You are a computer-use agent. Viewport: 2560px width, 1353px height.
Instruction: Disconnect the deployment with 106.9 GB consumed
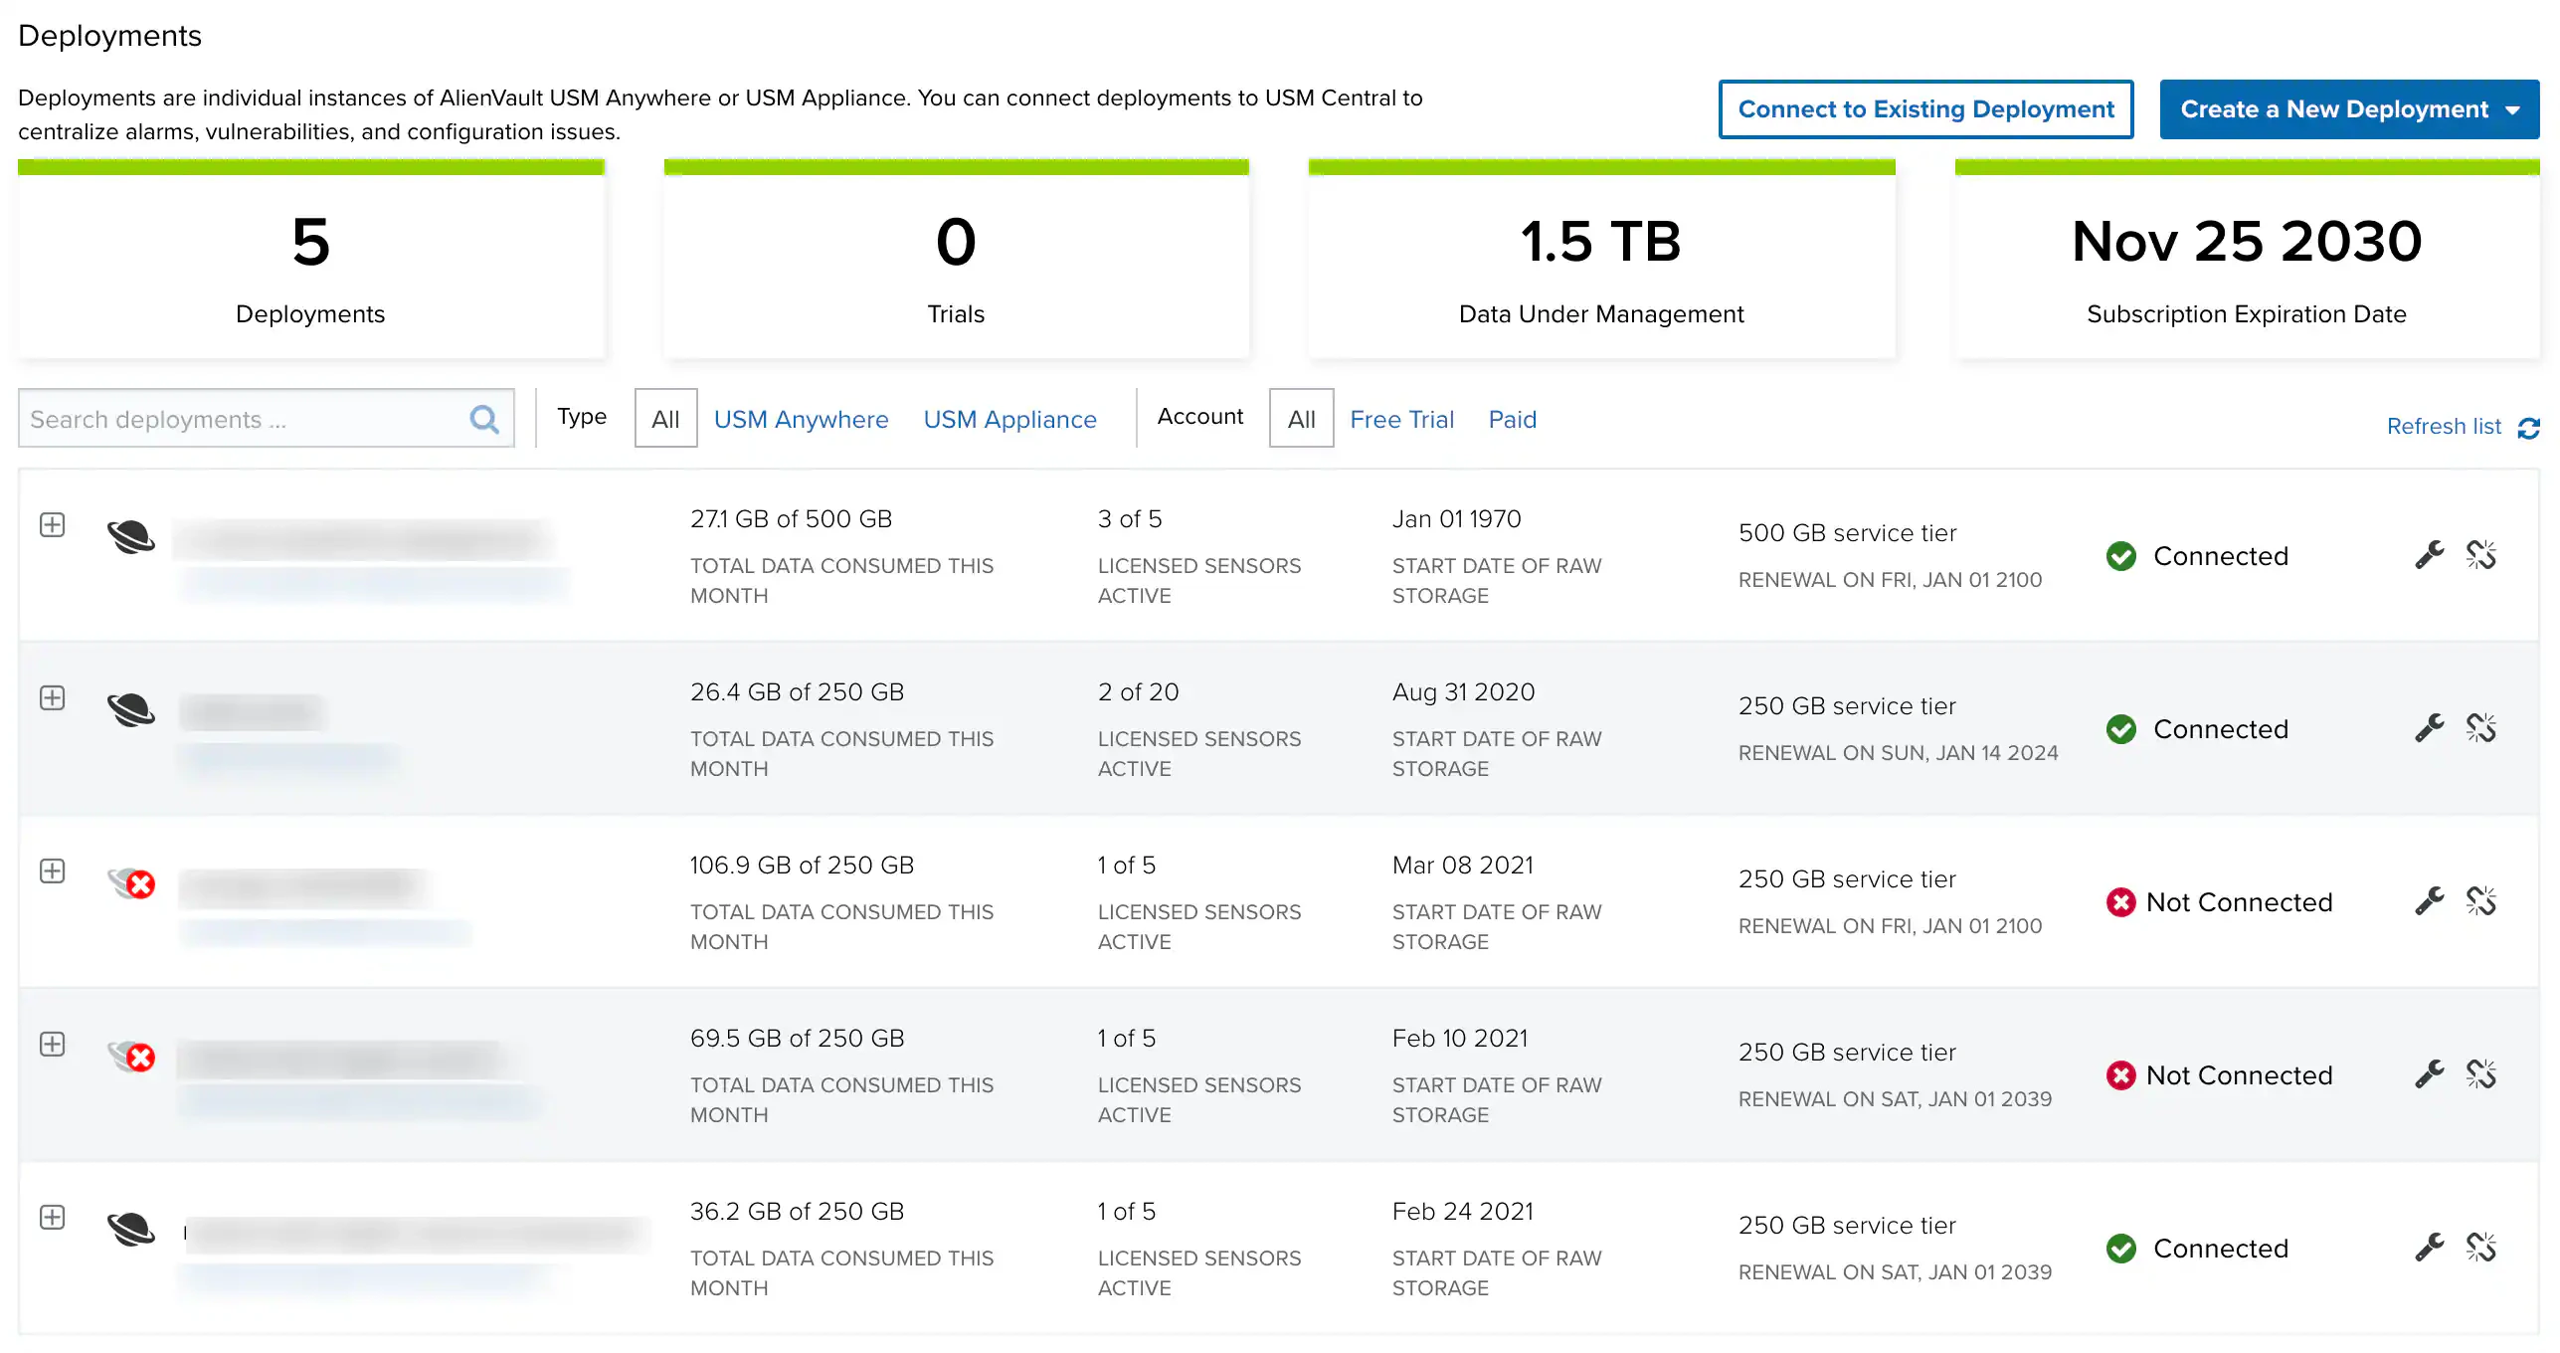(x=2480, y=900)
